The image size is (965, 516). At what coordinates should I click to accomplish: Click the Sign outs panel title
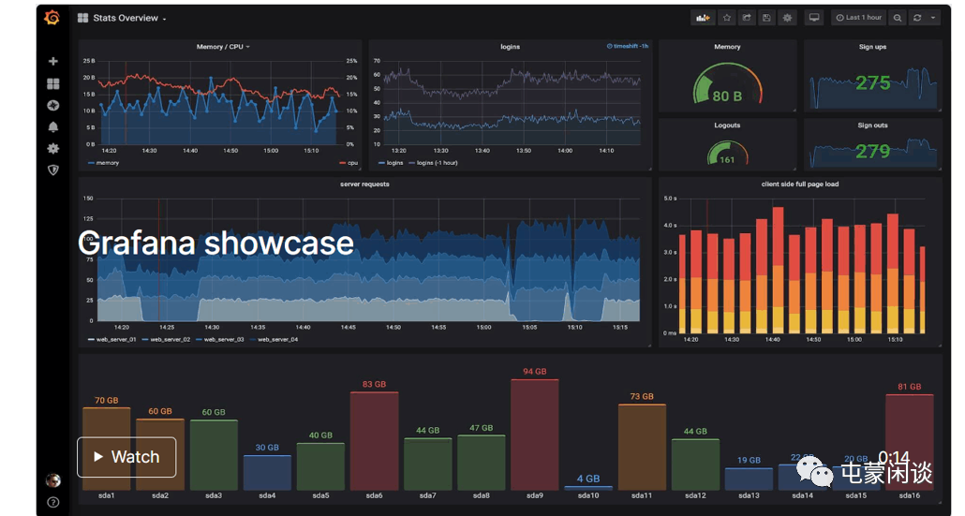click(x=872, y=125)
